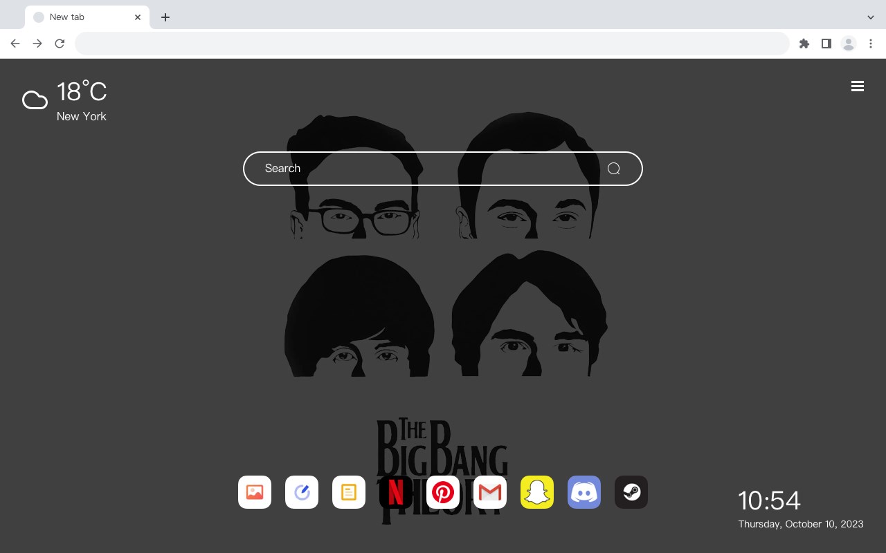Click the magnifier icon in the search box
This screenshot has width=886, height=553.
pyautogui.click(x=614, y=169)
